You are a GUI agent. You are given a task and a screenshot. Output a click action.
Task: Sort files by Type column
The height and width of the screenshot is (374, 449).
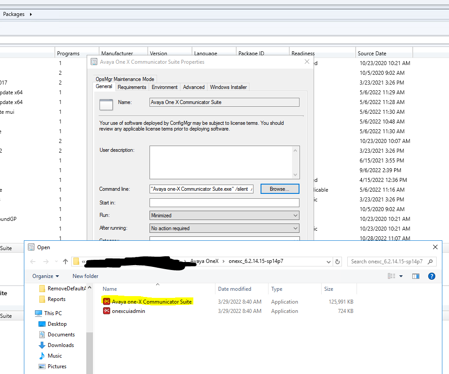[295, 289]
